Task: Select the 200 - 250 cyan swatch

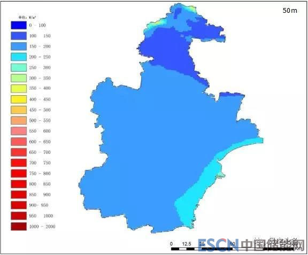Action: tap(19, 57)
